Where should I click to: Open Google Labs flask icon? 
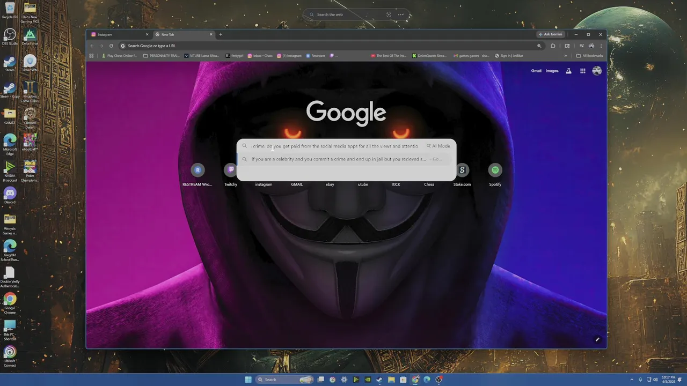click(568, 71)
